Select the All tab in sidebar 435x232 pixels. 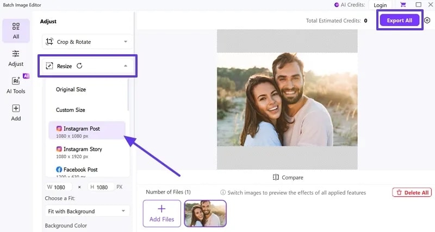click(x=16, y=31)
